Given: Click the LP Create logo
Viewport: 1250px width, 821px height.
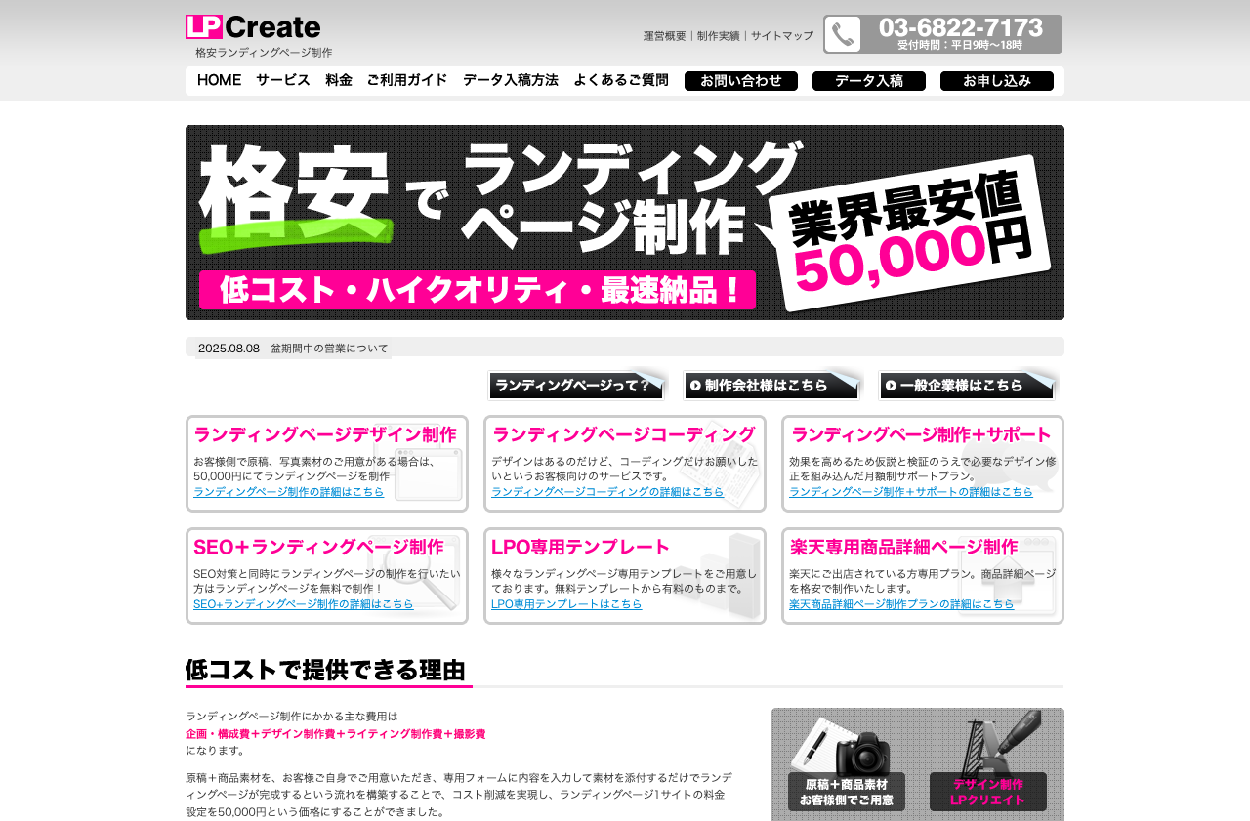Looking at the screenshot, I should (253, 27).
